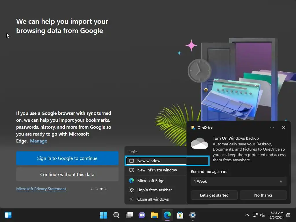The width and height of the screenshot is (296, 222).
Task: Click the Microsoft Edge taskbar icon
Action: click(167, 215)
